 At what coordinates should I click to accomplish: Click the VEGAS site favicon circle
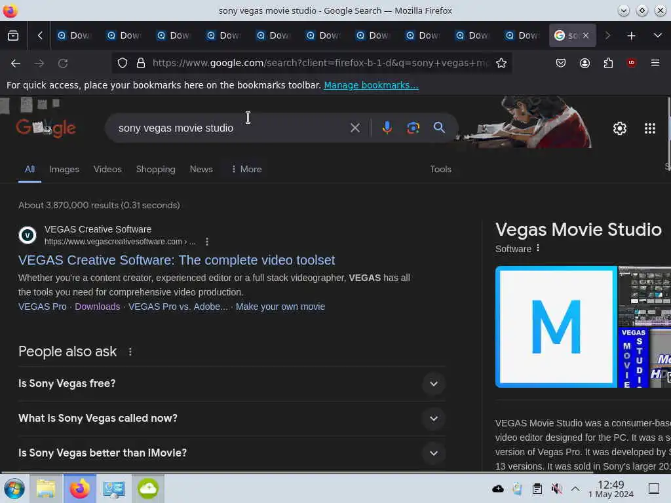pos(28,235)
